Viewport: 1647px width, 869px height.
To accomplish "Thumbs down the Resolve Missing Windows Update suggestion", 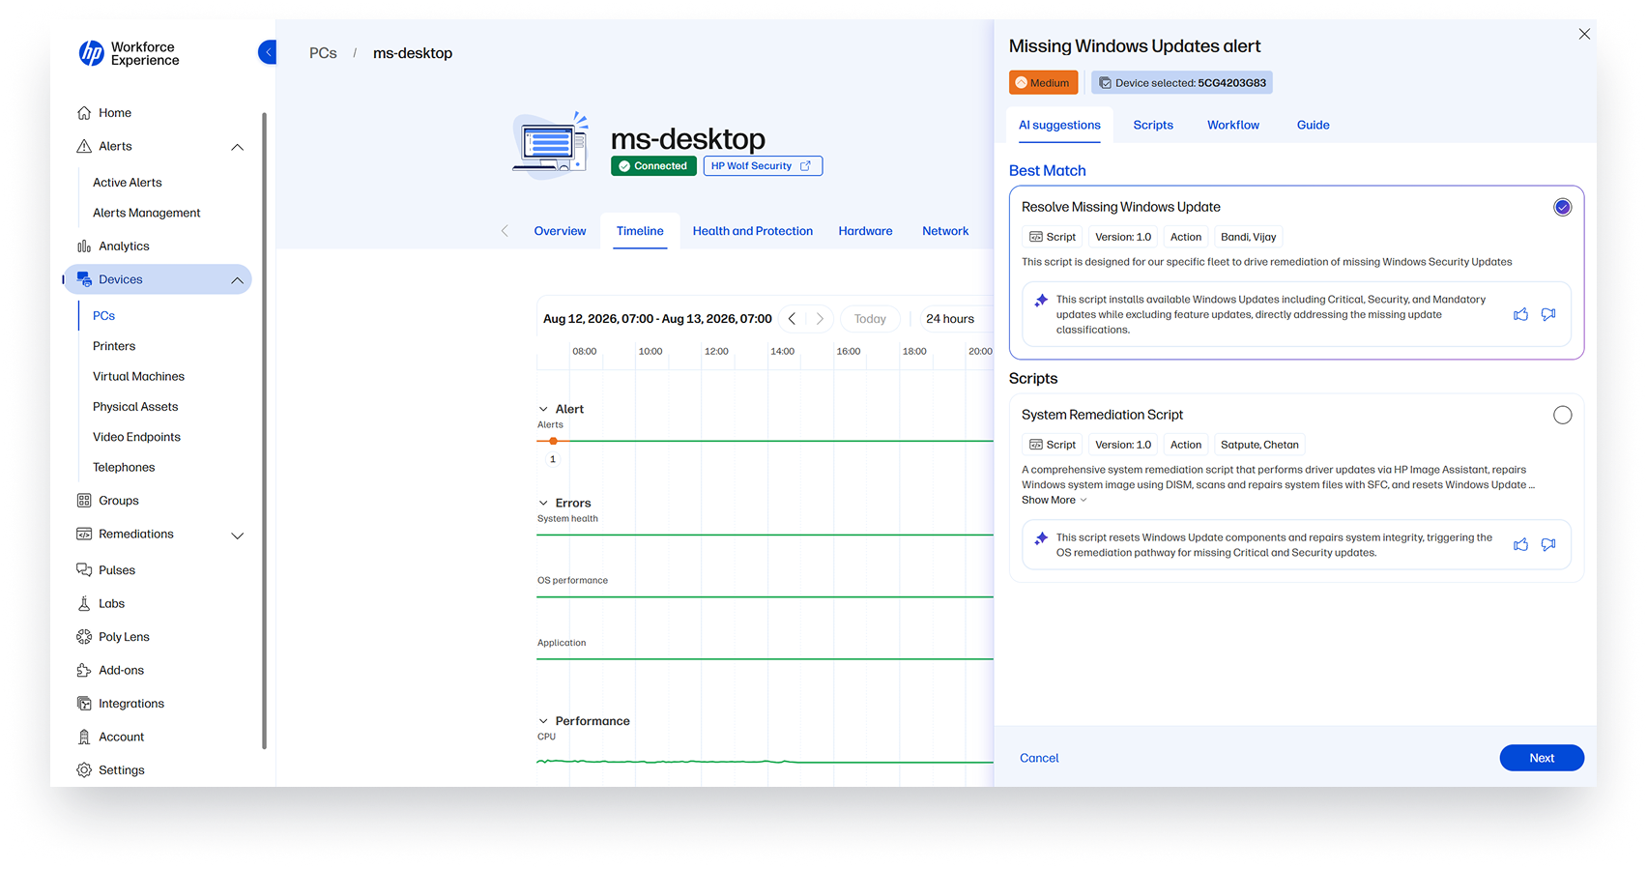I will (x=1548, y=314).
